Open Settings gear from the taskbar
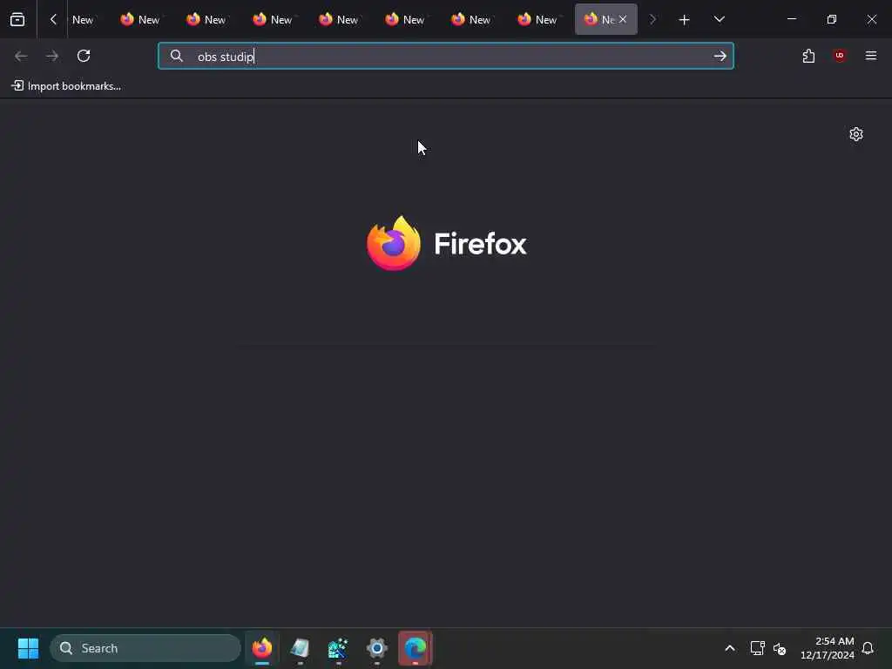The image size is (892, 669). [x=376, y=648]
